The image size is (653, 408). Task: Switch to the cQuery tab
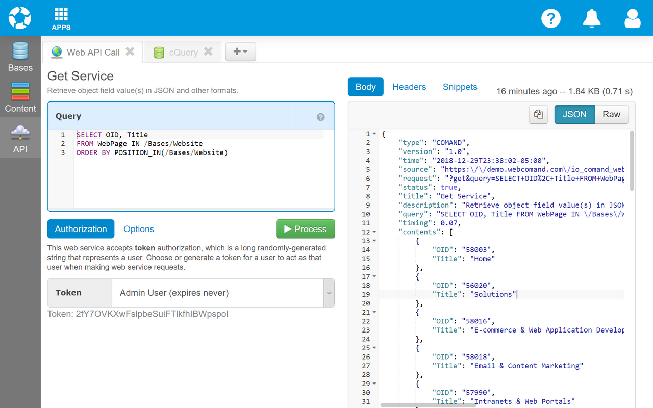(183, 52)
